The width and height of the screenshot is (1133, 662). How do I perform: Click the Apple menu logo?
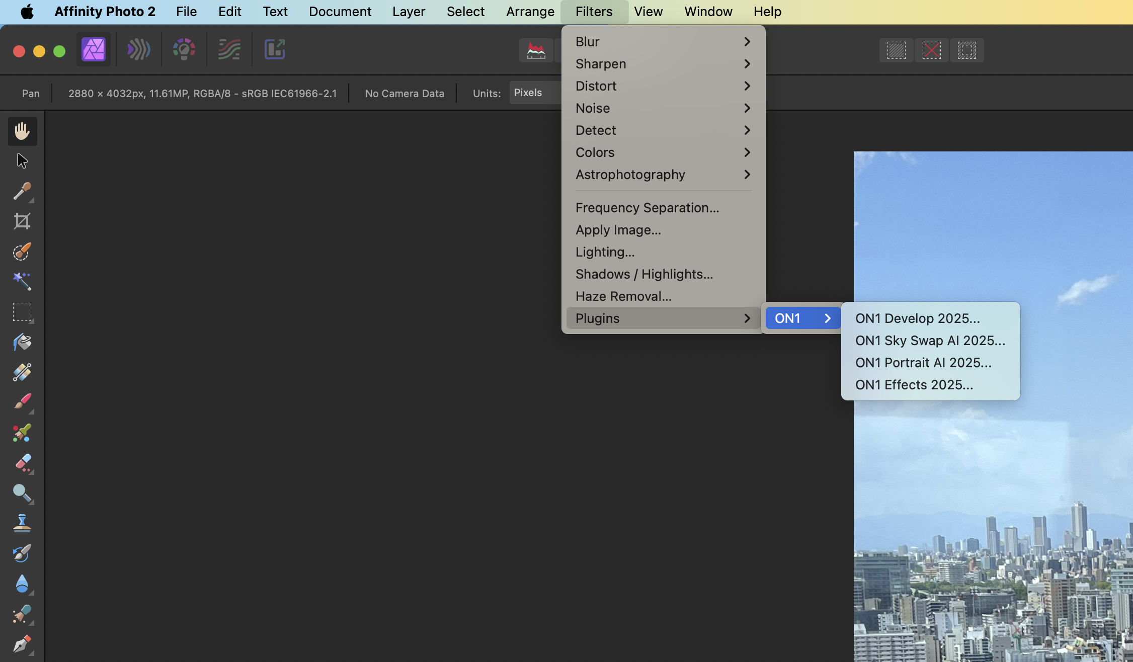[x=27, y=12]
